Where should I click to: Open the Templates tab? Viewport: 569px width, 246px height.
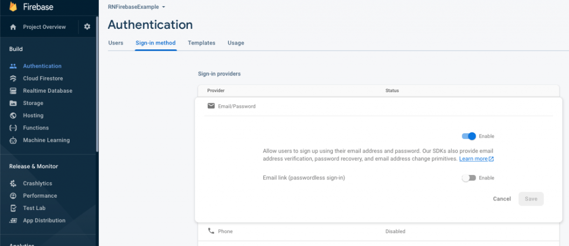pos(201,43)
